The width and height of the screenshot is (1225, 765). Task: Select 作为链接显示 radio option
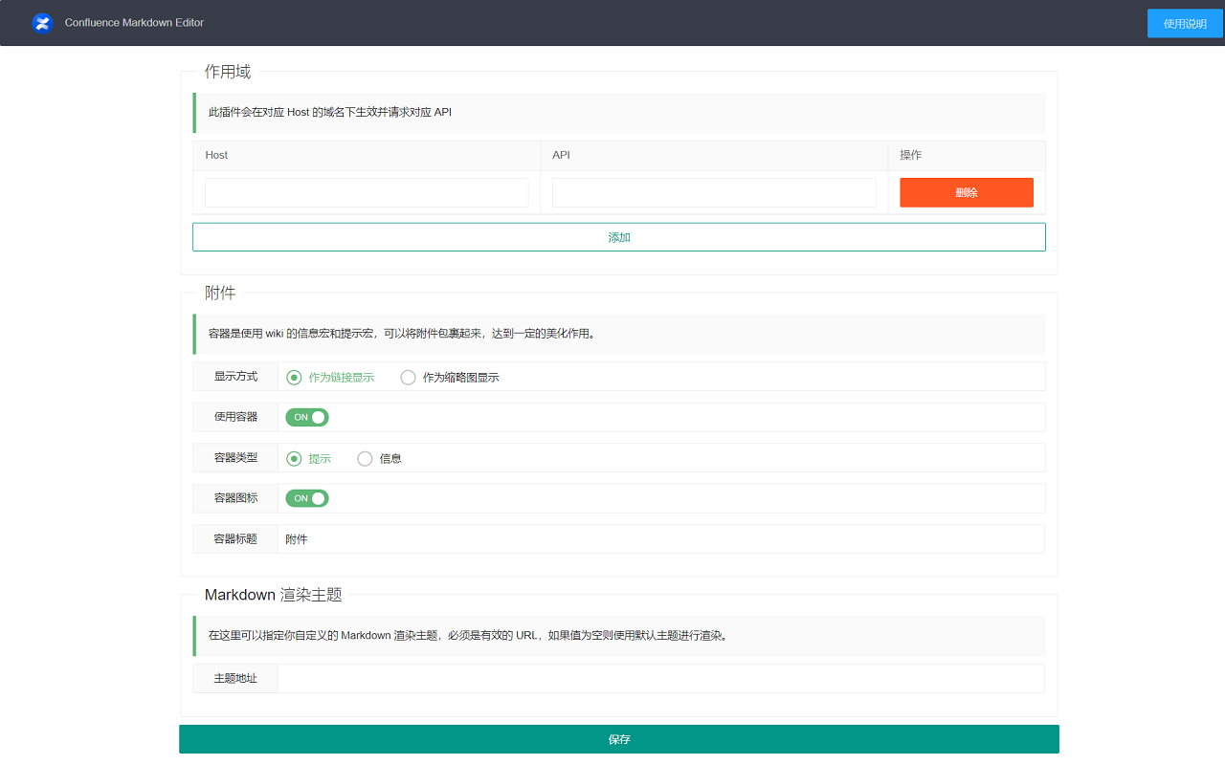click(x=330, y=378)
